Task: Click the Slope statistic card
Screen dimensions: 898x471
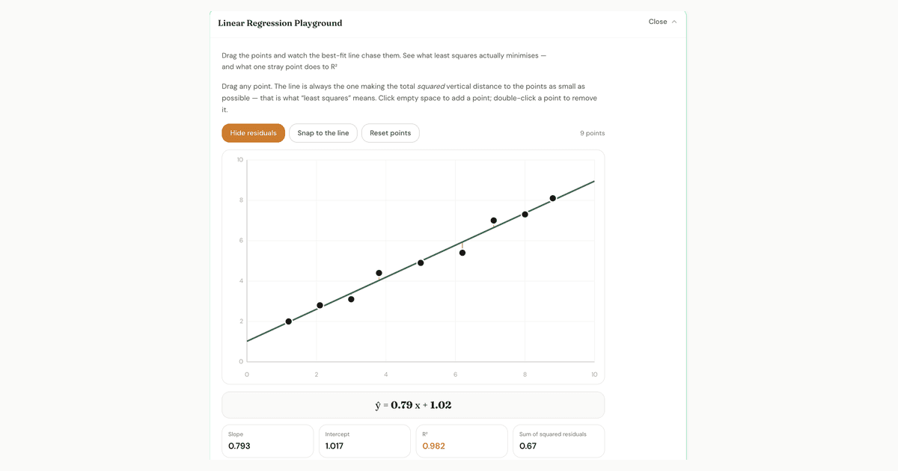Action: (268, 441)
